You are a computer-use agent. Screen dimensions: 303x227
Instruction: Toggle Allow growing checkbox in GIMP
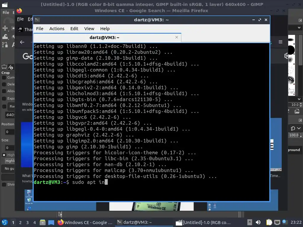[x=4, y=91]
